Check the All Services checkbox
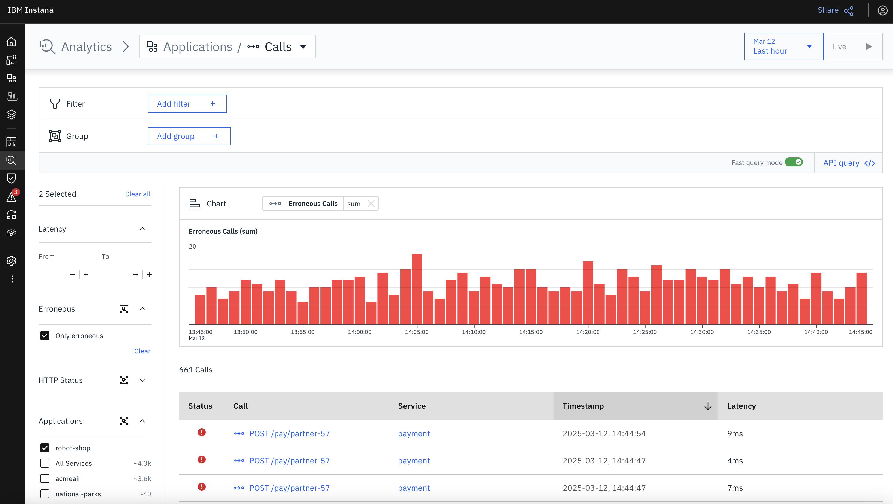 pyautogui.click(x=45, y=463)
